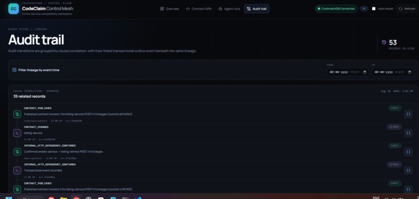Click the V1 version badge
419x199 pixels.
coord(364,9)
